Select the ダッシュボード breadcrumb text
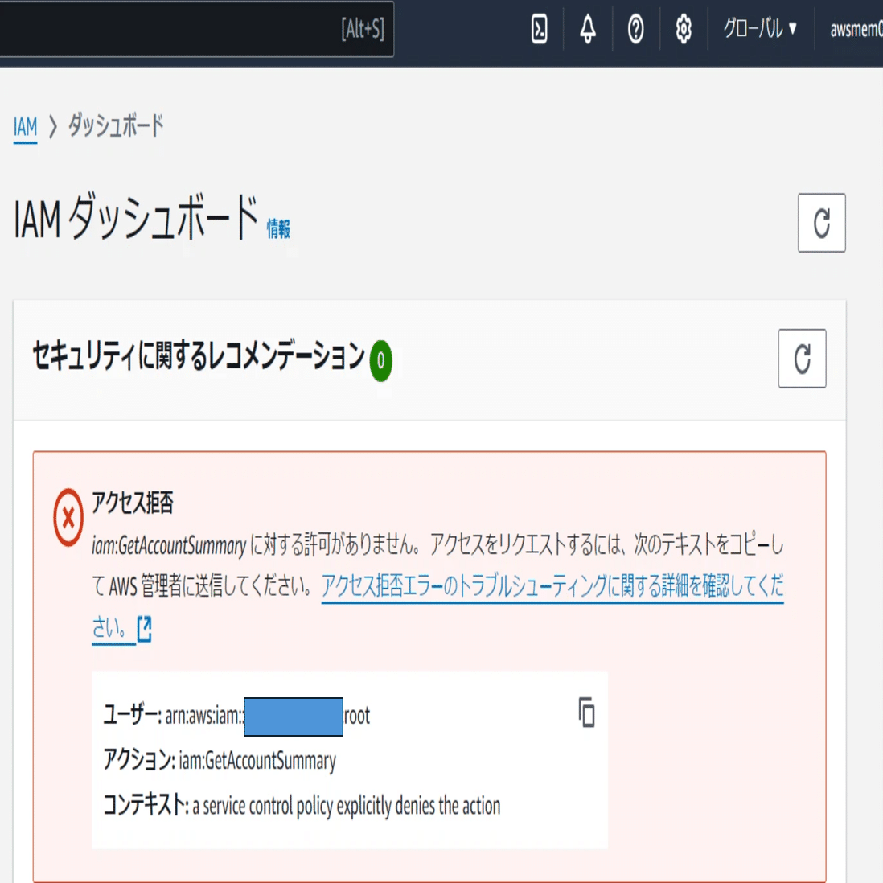Screen dimensions: 883x883 tap(116, 125)
